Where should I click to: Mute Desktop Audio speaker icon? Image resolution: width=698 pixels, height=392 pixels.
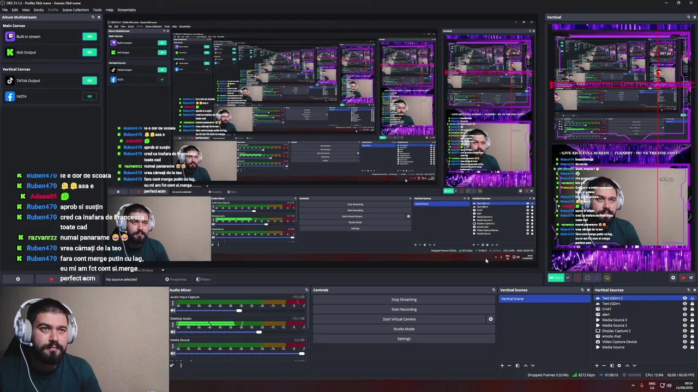173,332
